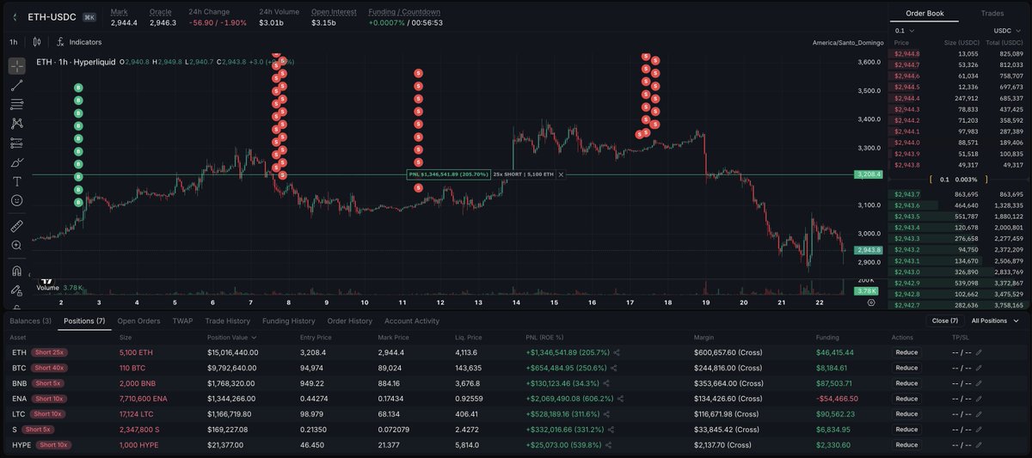Expand the 0.1 price grouping dropdown
Screen dimensions: 1032x458
click(904, 30)
